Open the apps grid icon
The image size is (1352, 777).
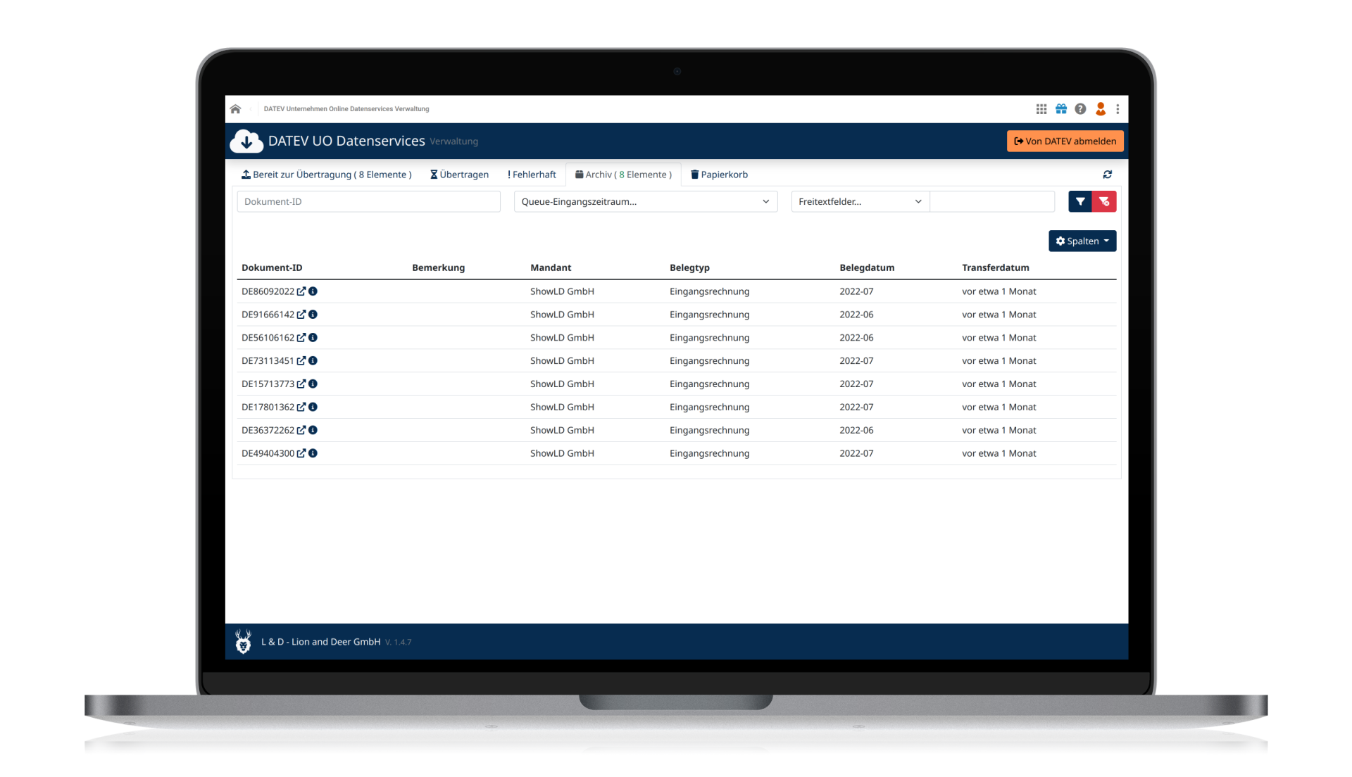pos(1041,109)
